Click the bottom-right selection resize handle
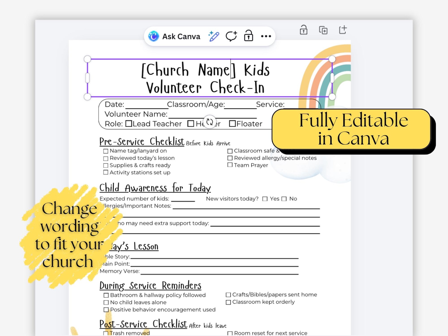The height and width of the screenshot is (336, 448). [332, 97]
